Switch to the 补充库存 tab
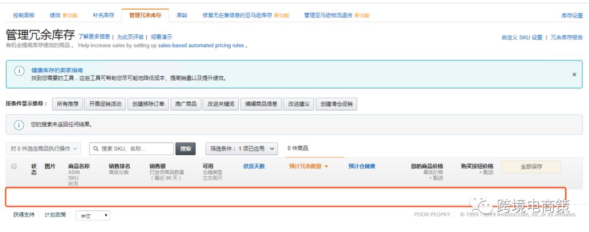This screenshot has height=232, width=589. coord(103,15)
